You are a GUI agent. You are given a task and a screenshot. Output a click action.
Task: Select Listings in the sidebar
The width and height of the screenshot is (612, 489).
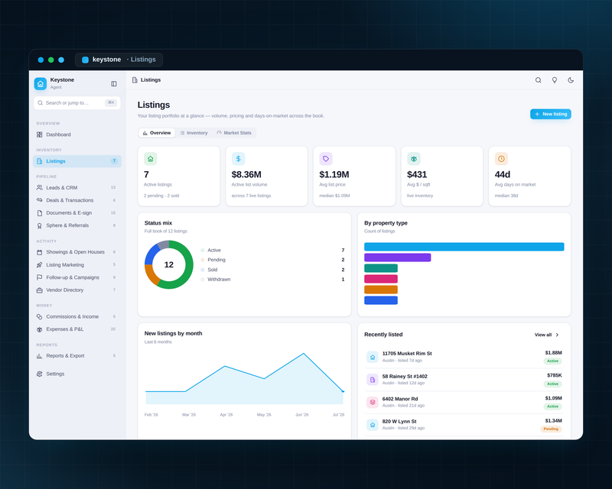77,161
